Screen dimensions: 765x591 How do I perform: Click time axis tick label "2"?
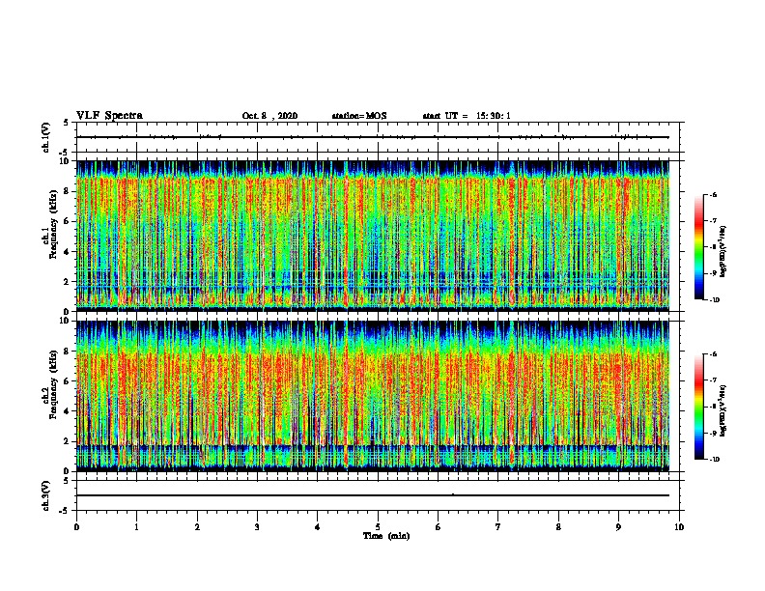(x=197, y=527)
